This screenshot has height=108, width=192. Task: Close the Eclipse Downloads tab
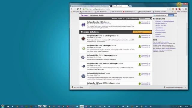127,6
